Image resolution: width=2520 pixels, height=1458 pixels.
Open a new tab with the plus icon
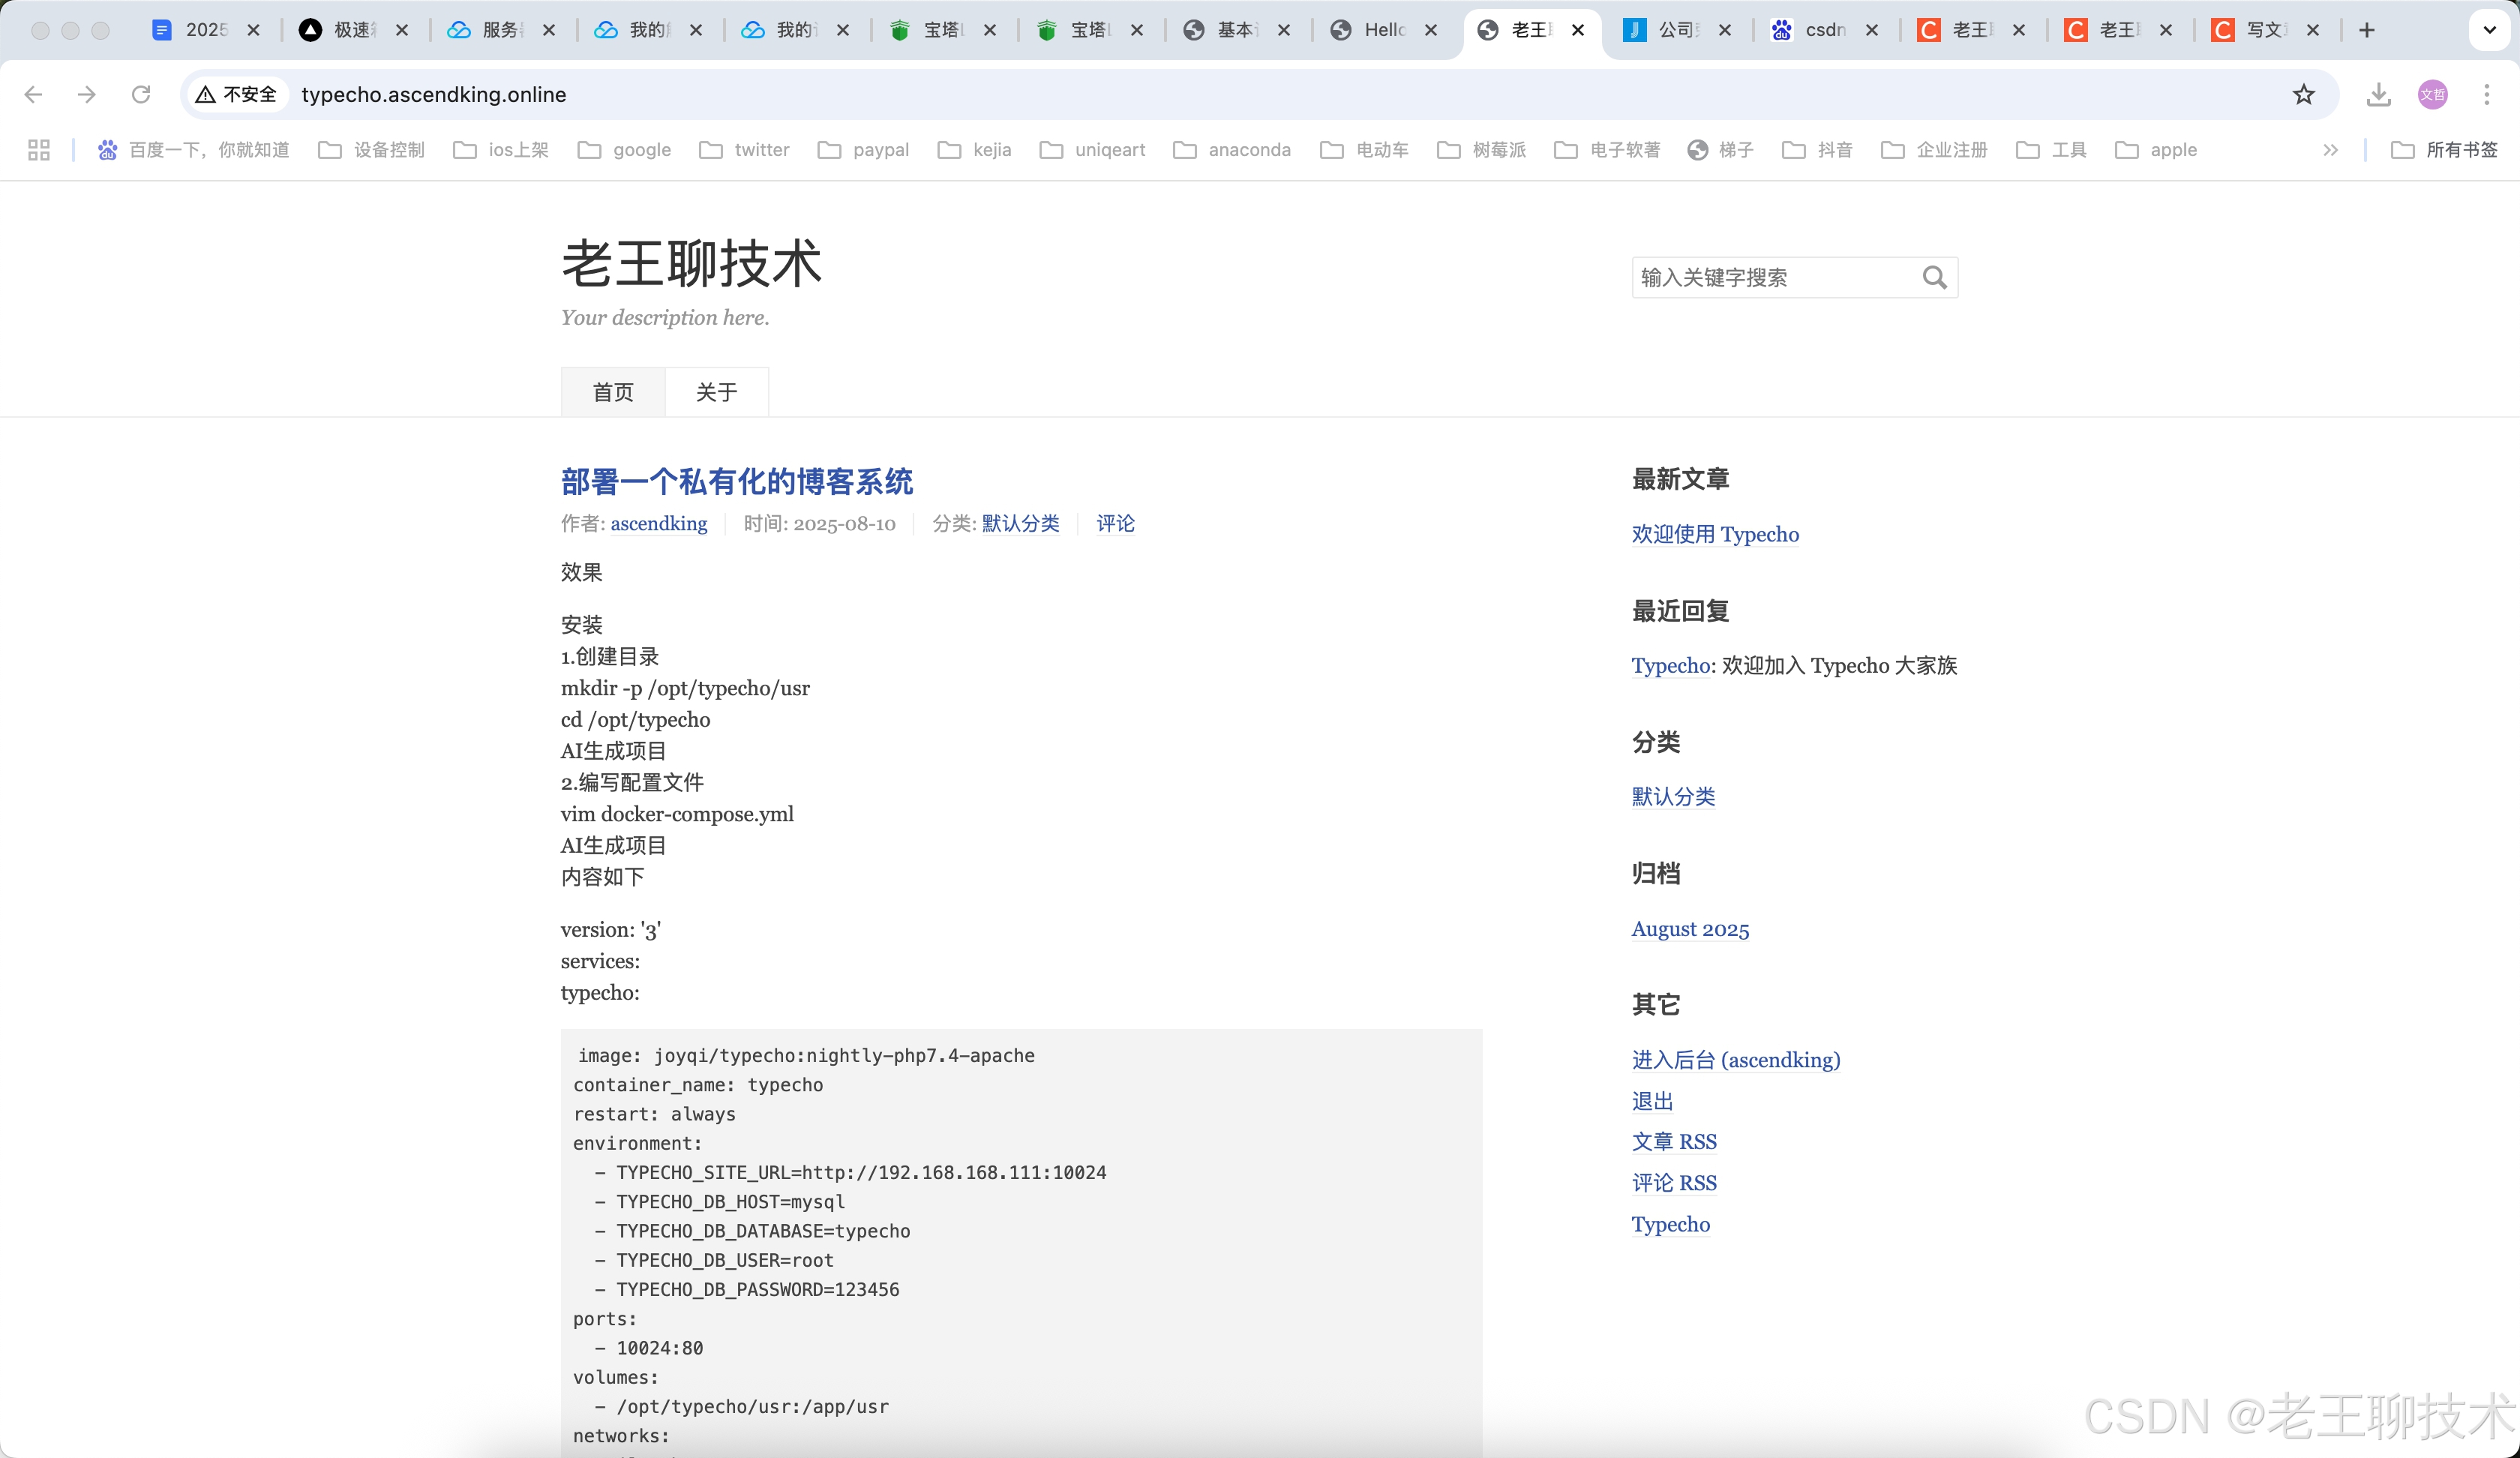(2366, 30)
